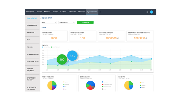Open the Запасы tab
Screen dimensions: 180x103
pos(55,12)
